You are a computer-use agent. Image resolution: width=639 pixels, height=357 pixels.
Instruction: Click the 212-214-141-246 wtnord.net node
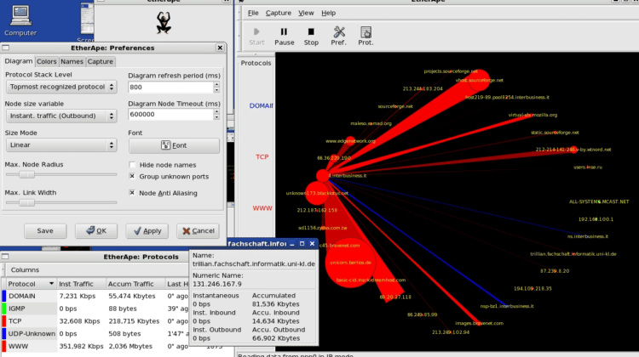pos(573,150)
